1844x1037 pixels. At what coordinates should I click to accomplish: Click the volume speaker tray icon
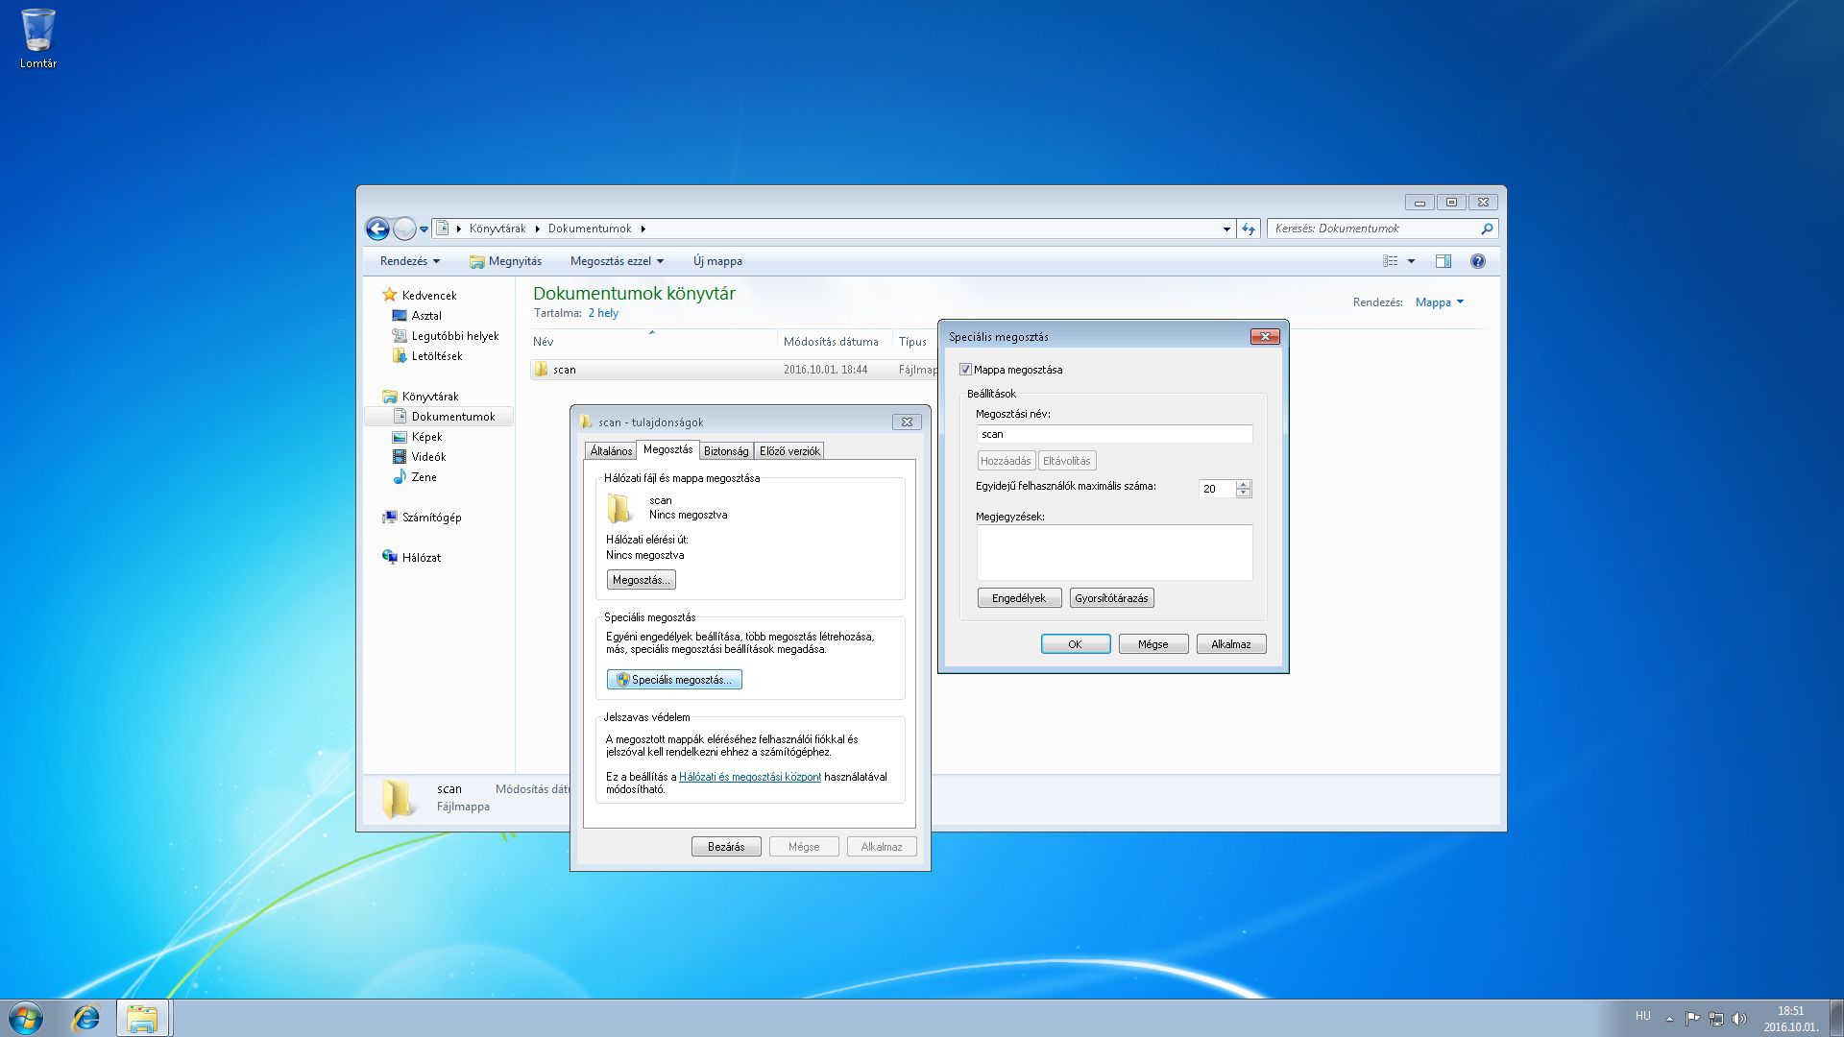1738,1019
